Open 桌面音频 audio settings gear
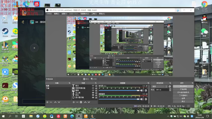The height and width of the screenshot is (119, 212). click(x=146, y=99)
